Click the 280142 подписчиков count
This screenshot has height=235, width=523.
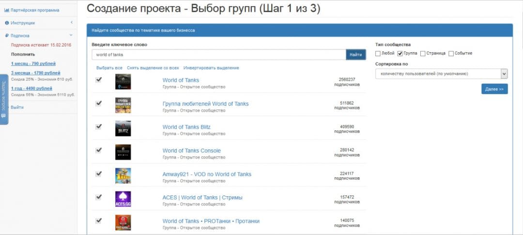[347, 152]
